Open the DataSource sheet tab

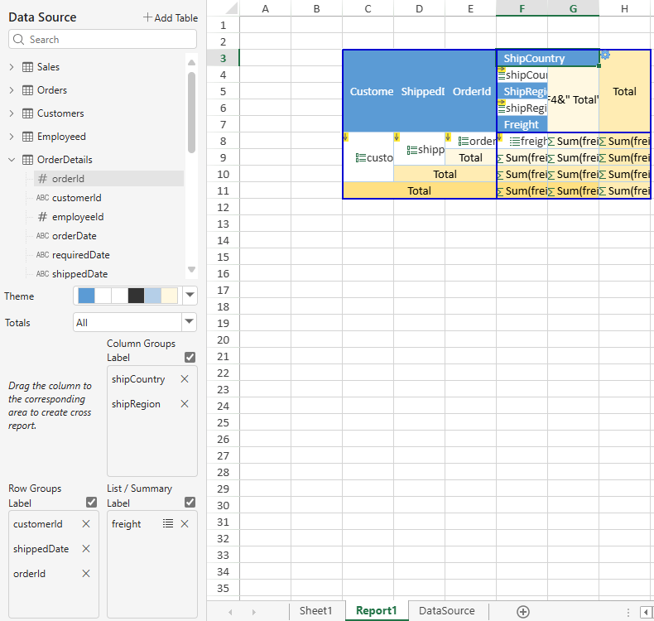447,611
